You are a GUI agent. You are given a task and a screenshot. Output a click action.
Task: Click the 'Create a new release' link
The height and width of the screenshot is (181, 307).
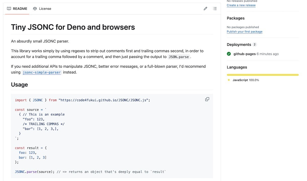pyautogui.click(x=241, y=5)
